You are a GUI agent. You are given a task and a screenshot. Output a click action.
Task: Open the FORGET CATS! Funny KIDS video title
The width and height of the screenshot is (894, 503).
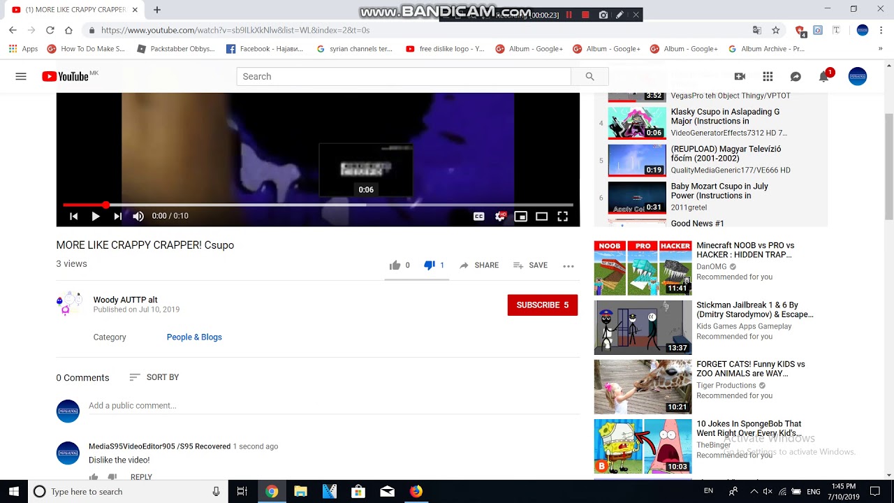[751, 369]
